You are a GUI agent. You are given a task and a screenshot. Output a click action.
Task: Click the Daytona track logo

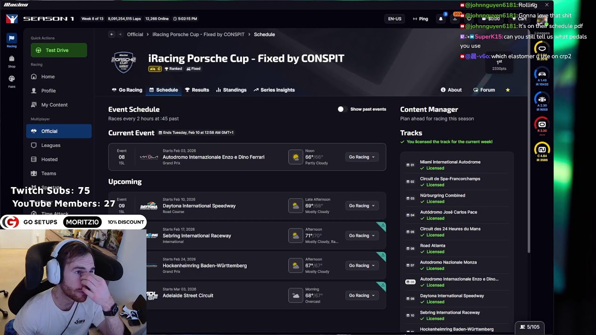[x=149, y=206]
